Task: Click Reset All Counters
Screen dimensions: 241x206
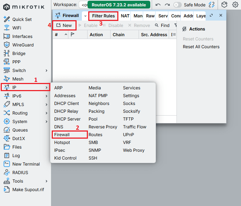Action: click(201, 47)
